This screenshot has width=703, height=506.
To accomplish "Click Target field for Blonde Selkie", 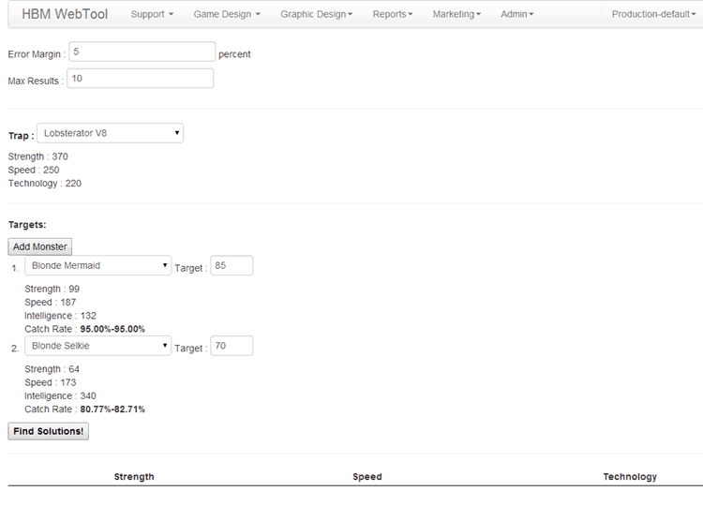I will 232,347.
